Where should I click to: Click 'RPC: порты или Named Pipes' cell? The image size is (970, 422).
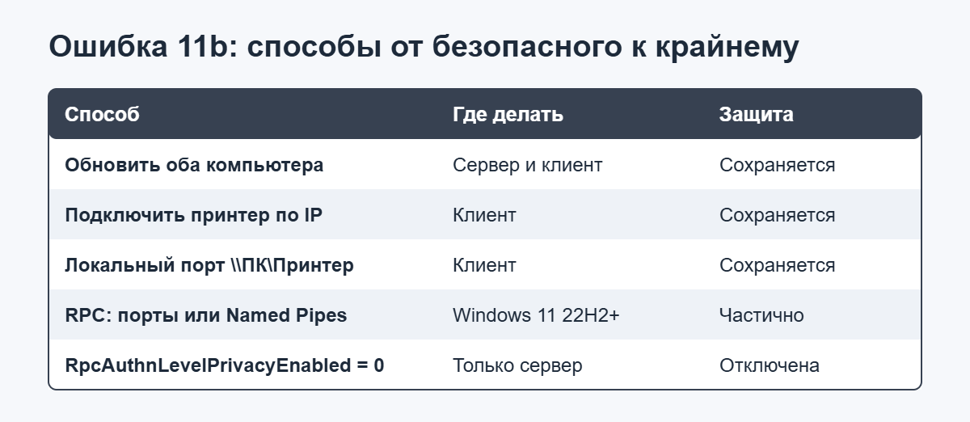tap(206, 315)
